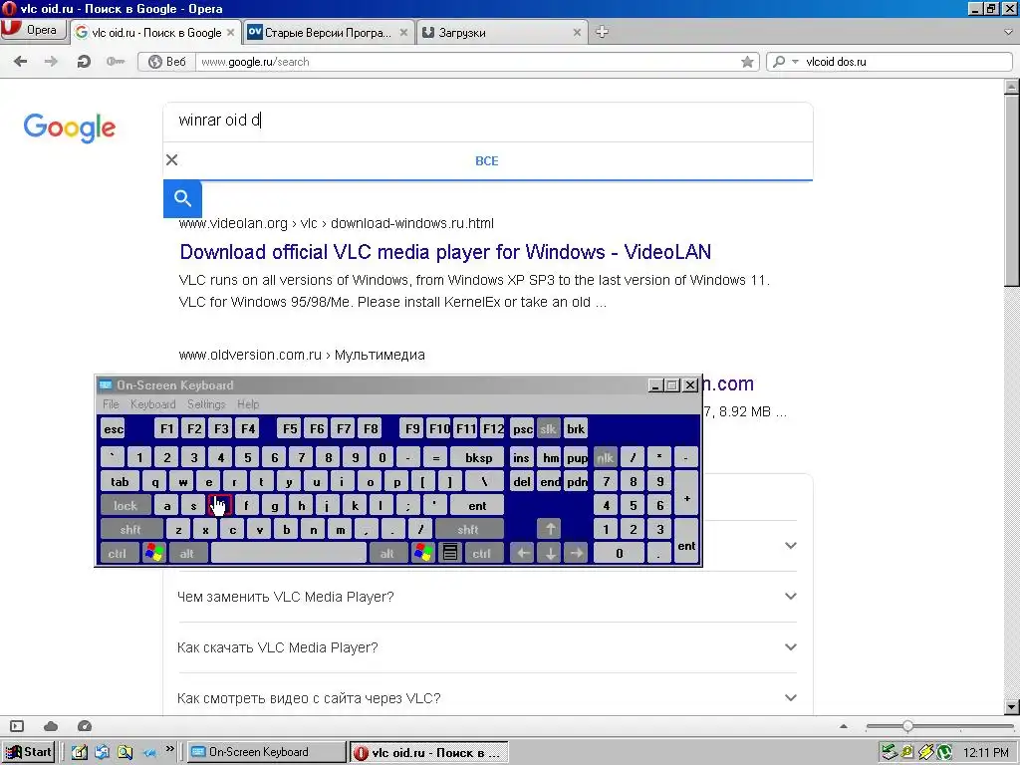This screenshot has height=765, width=1020.
Task: Toggle the caps 'lock' key
Action: pos(126,505)
